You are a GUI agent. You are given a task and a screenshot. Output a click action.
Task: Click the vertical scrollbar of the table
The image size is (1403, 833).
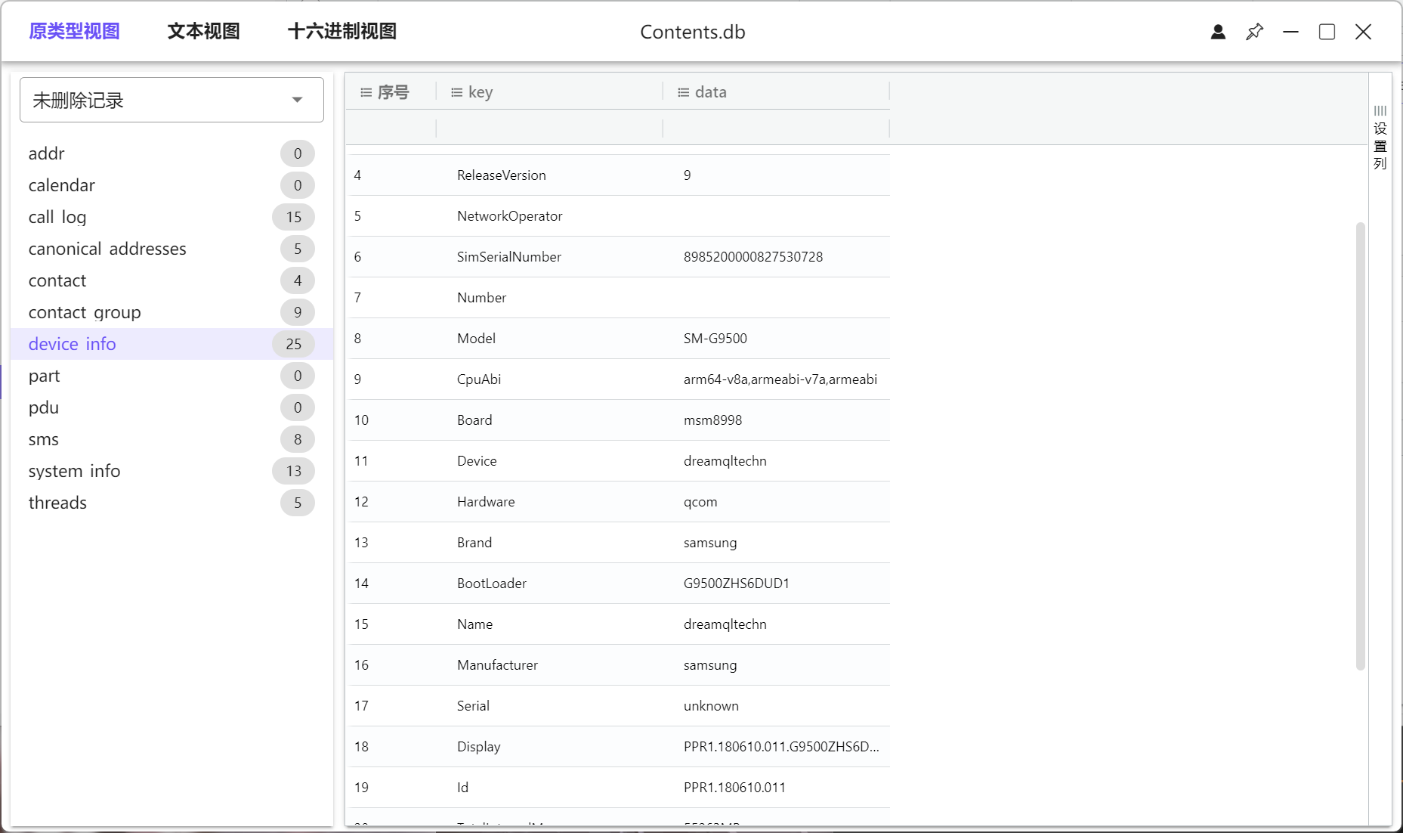tap(1360, 446)
